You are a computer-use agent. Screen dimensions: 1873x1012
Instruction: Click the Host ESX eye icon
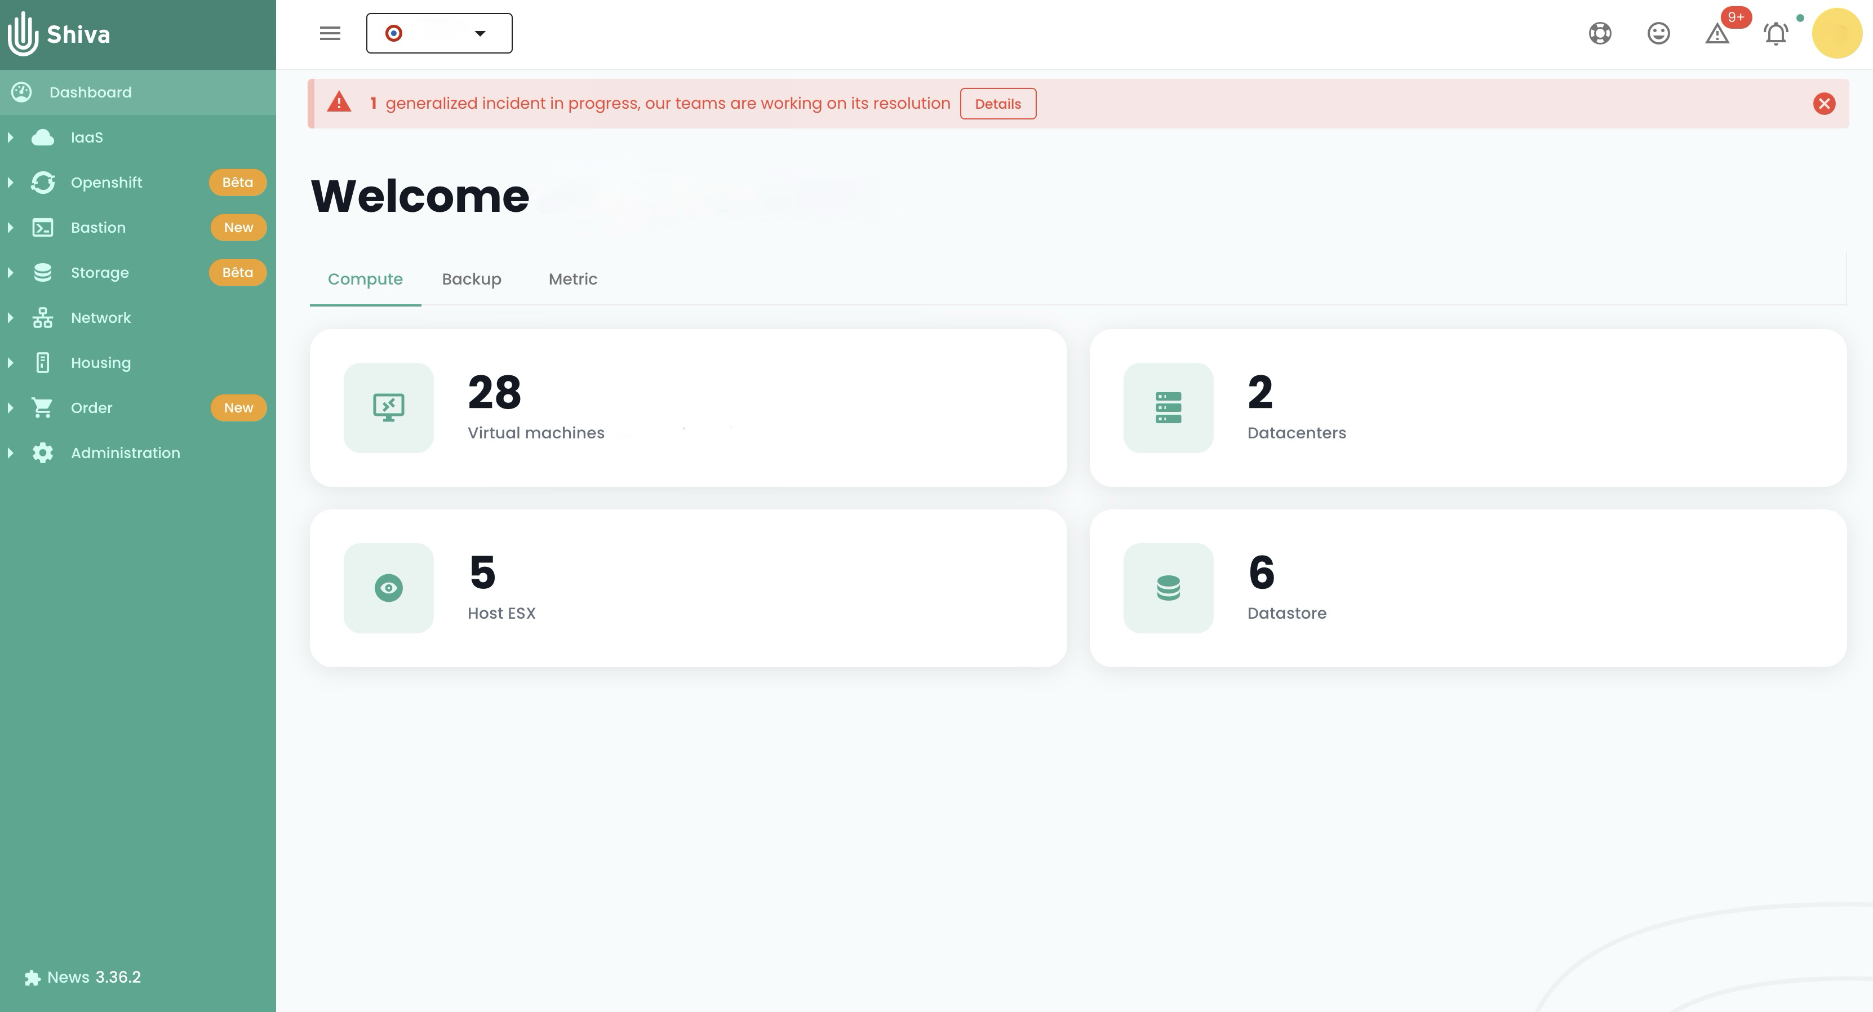(388, 588)
